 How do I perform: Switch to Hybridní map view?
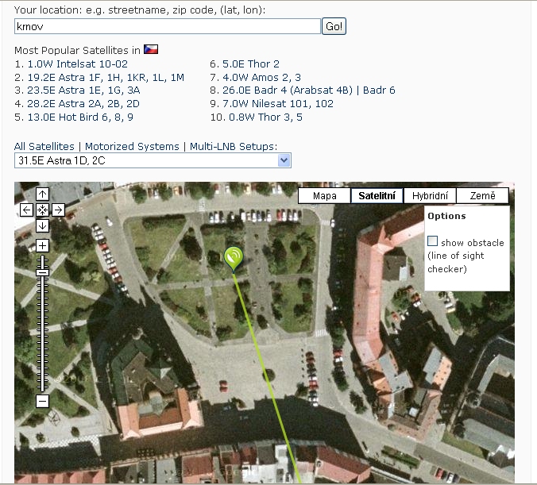point(430,196)
